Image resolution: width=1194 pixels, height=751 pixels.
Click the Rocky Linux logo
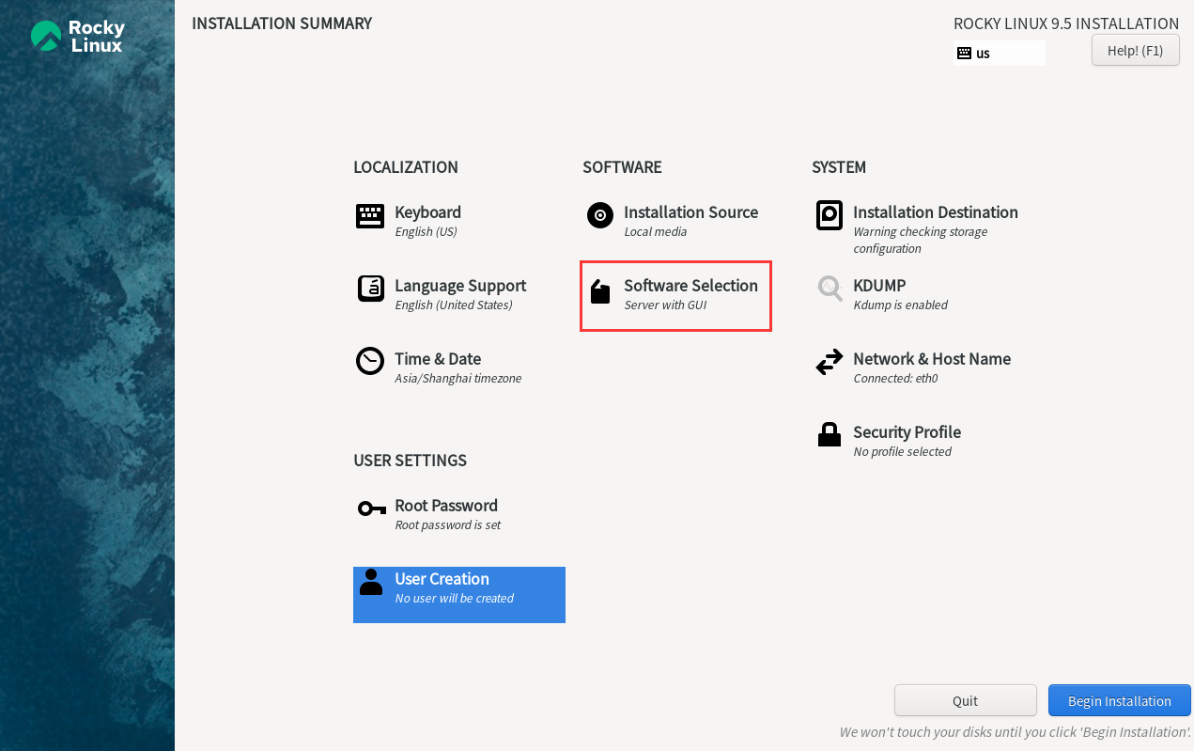tap(78, 36)
